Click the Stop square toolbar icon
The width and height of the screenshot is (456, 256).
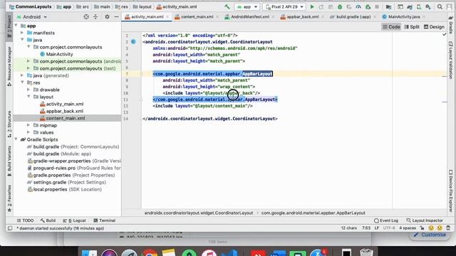pos(377,6)
